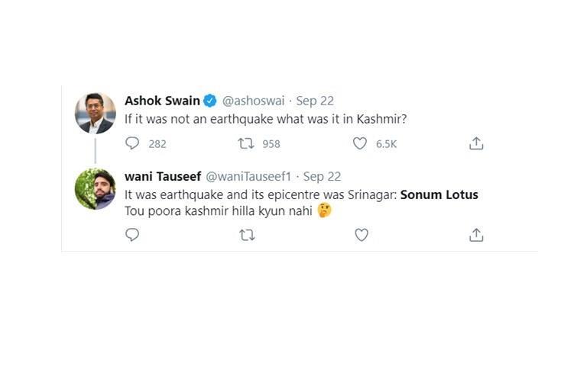This screenshot has width=587, height=366.
Task: Reply to Ashok Swain's tweet
Action: point(132,143)
